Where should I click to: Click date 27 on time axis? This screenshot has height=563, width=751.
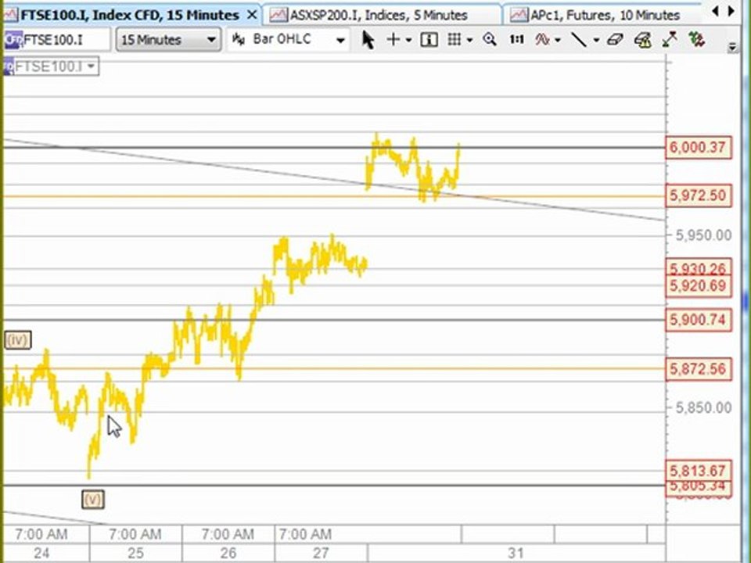[321, 554]
